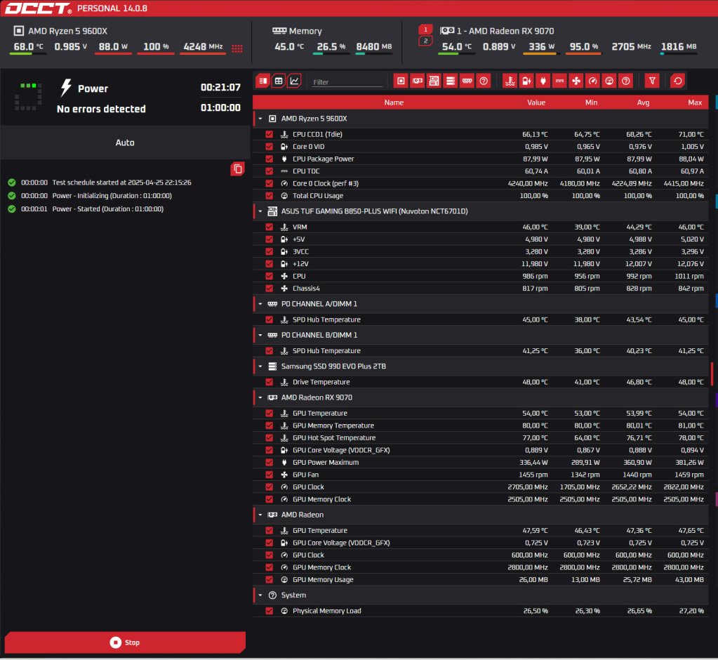The width and height of the screenshot is (718, 660).
Task: Select GPU number 2 in header
Action: click(x=425, y=41)
